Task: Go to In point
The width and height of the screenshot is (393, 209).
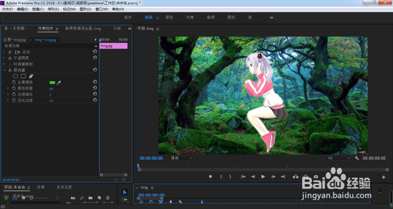Action: (243, 177)
